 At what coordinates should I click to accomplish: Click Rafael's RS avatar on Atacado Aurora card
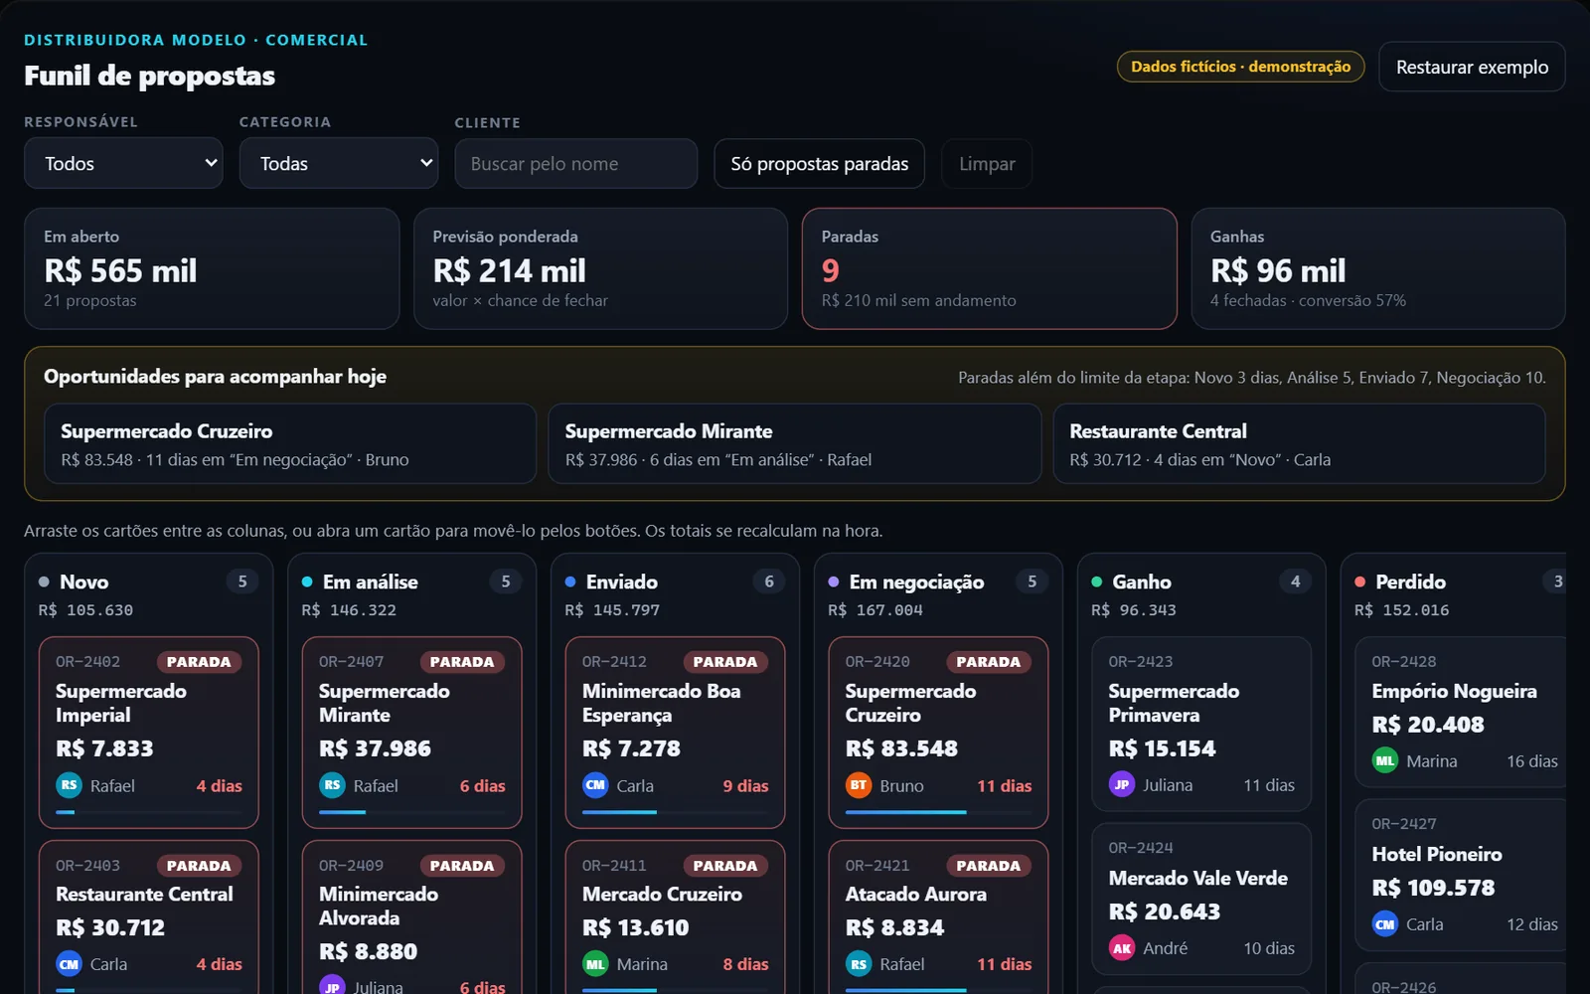click(x=859, y=964)
